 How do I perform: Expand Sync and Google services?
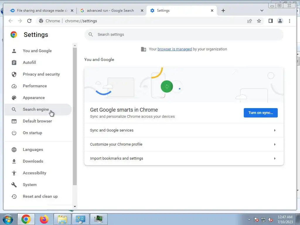pyautogui.click(x=184, y=130)
